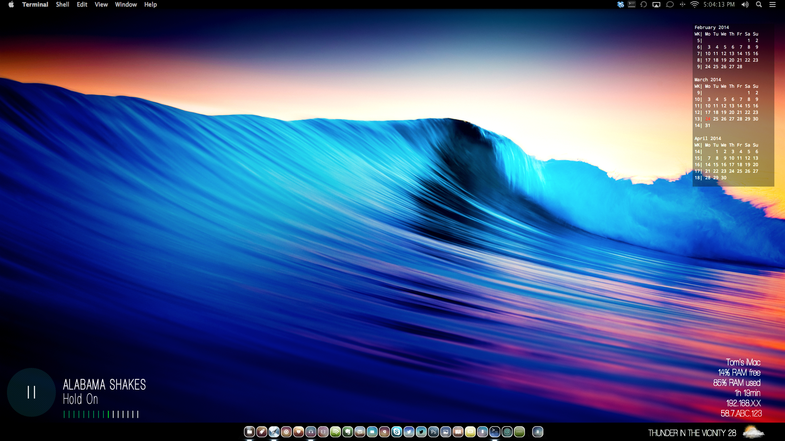This screenshot has width=785, height=441.
Task: Open Launchpad rocket icon in dock
Action: (x=262, y=432)
